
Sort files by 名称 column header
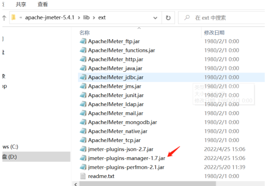coord(85,32)
